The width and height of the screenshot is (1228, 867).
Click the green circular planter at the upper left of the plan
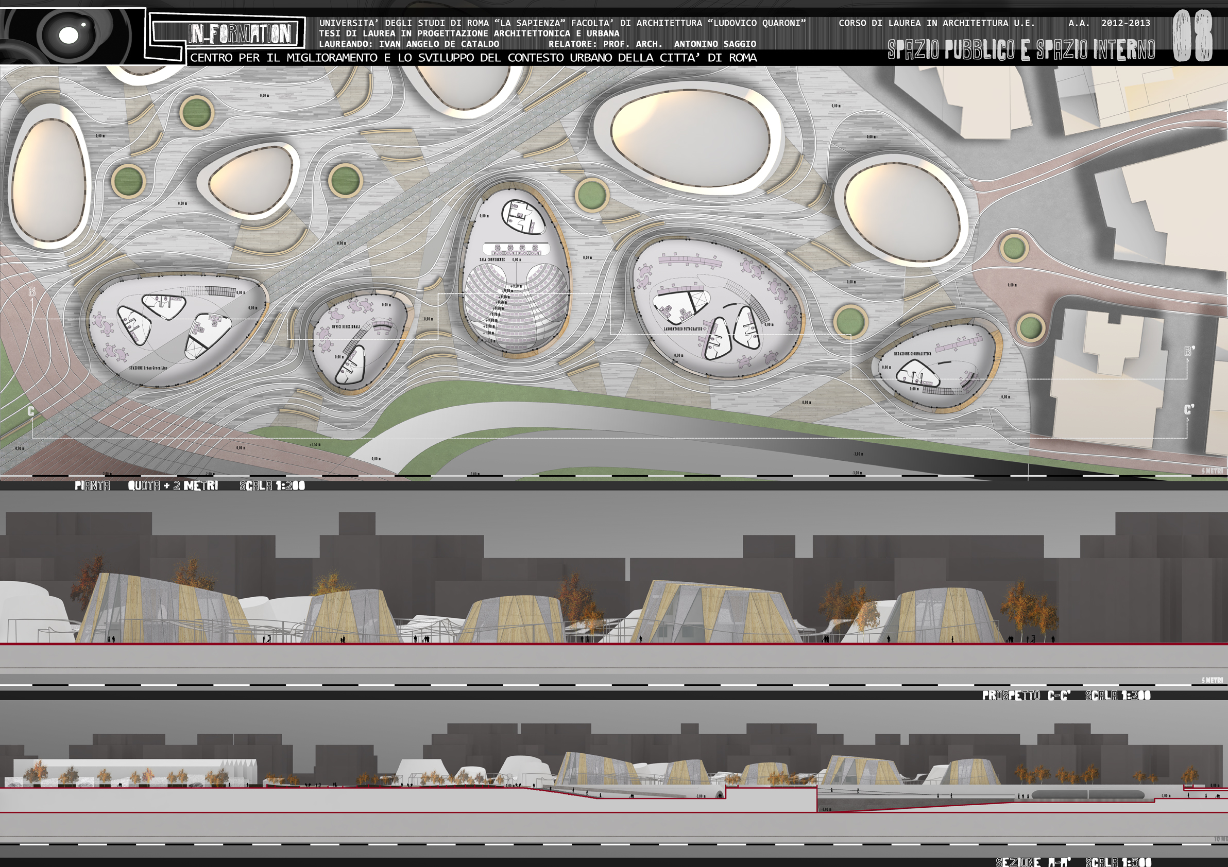click(x=196, y=112)
